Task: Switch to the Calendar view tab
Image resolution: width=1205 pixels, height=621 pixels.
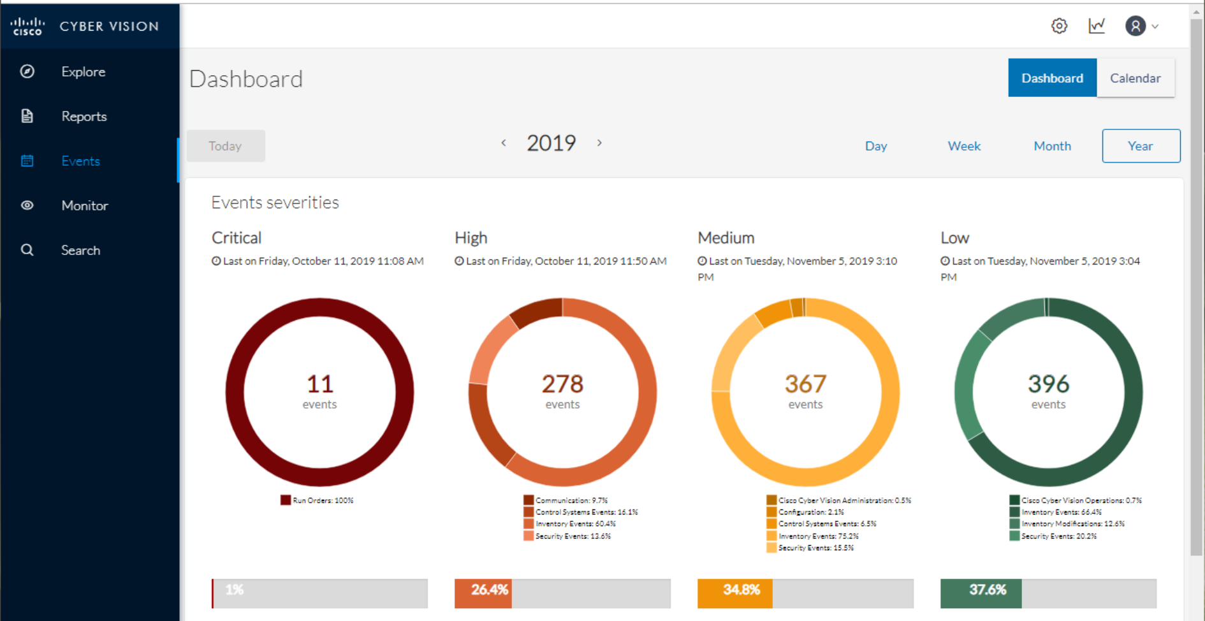Action: point(1136,78)
